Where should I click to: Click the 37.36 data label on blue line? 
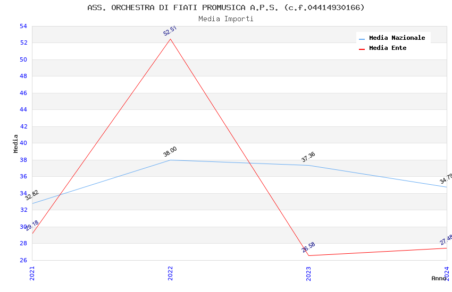point(308,157)
